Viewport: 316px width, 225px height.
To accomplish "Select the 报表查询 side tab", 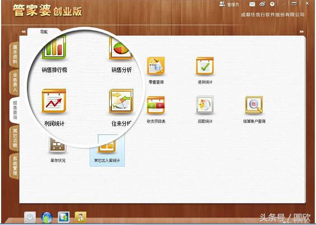I will point(15,110).
